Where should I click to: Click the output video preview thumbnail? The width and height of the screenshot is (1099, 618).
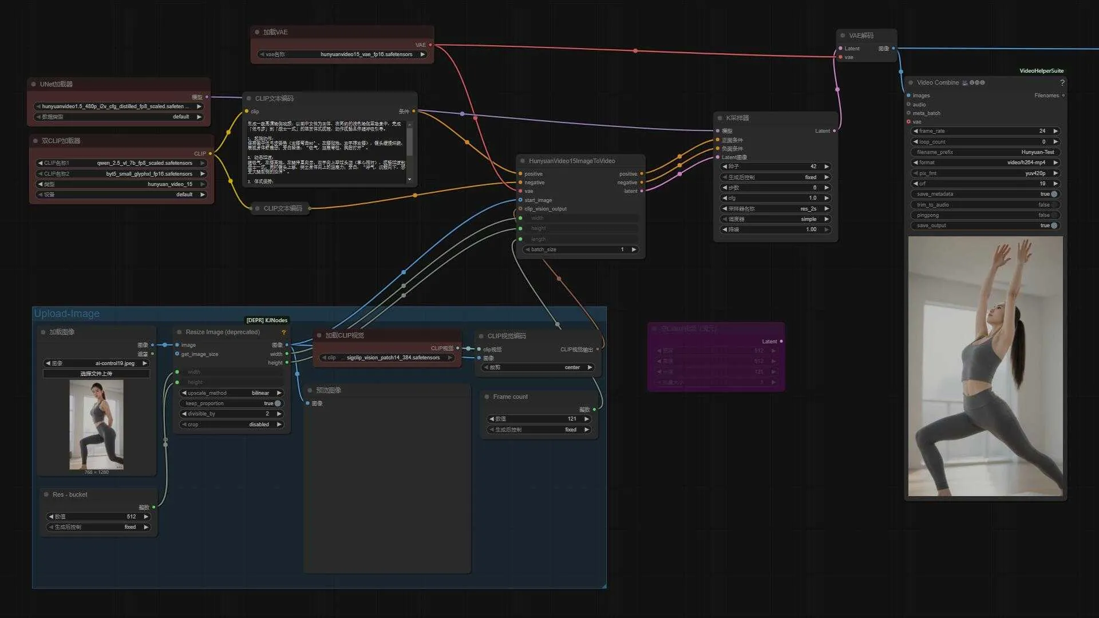point(985,366)
